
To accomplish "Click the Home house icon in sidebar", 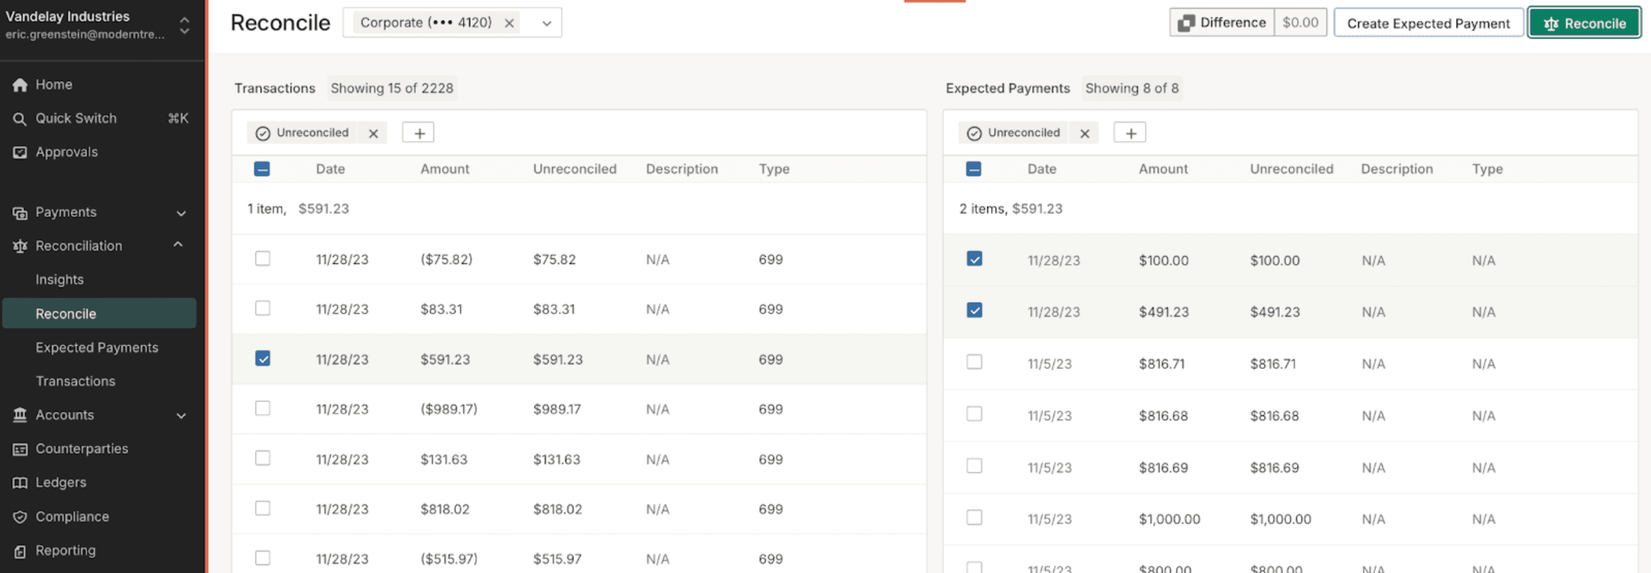I will tap(20, 85).
